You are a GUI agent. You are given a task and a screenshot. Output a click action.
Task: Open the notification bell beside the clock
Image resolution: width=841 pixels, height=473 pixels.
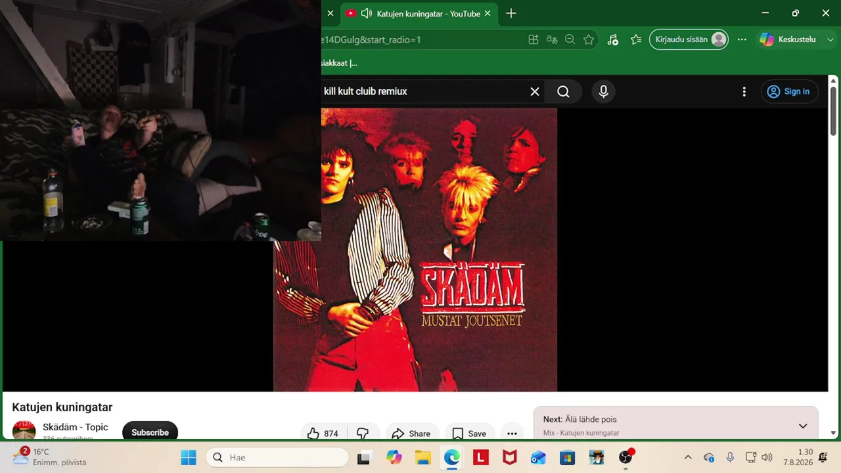823,457
